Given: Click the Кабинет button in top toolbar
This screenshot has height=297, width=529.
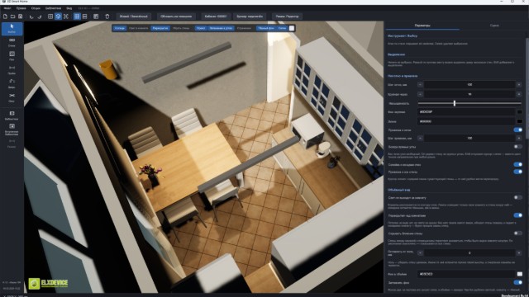Looking at the screenshot, I should pos(216,16).
